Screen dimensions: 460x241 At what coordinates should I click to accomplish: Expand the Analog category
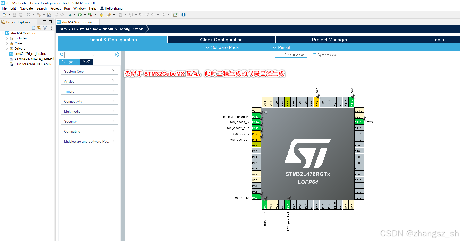(x=89, y=81)
